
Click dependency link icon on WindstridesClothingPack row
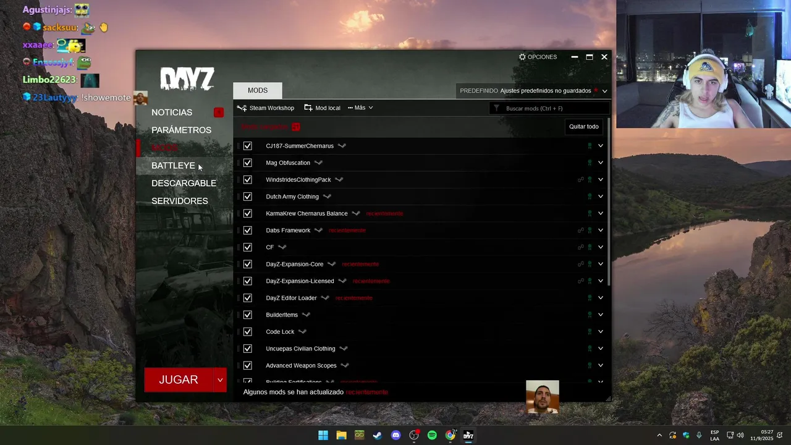coord(580,180)
